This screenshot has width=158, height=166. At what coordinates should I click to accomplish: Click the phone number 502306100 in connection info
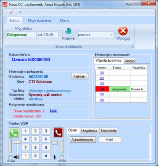(x=39, y=77)
